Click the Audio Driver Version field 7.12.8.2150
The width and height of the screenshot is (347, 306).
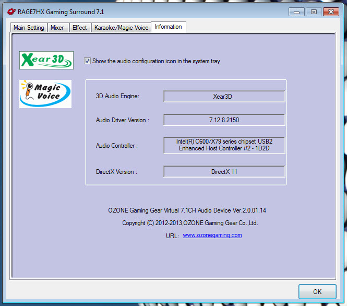pyautogui.click(x=224, y=120)
